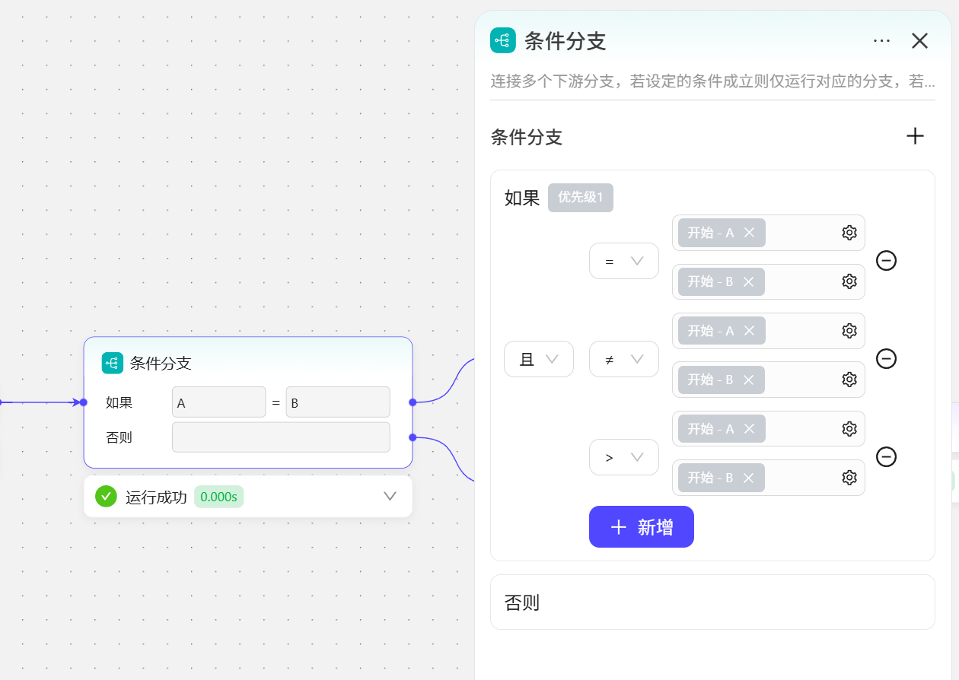
Task: Close the 条件分支 settings panel
Action: pos(919,41)
